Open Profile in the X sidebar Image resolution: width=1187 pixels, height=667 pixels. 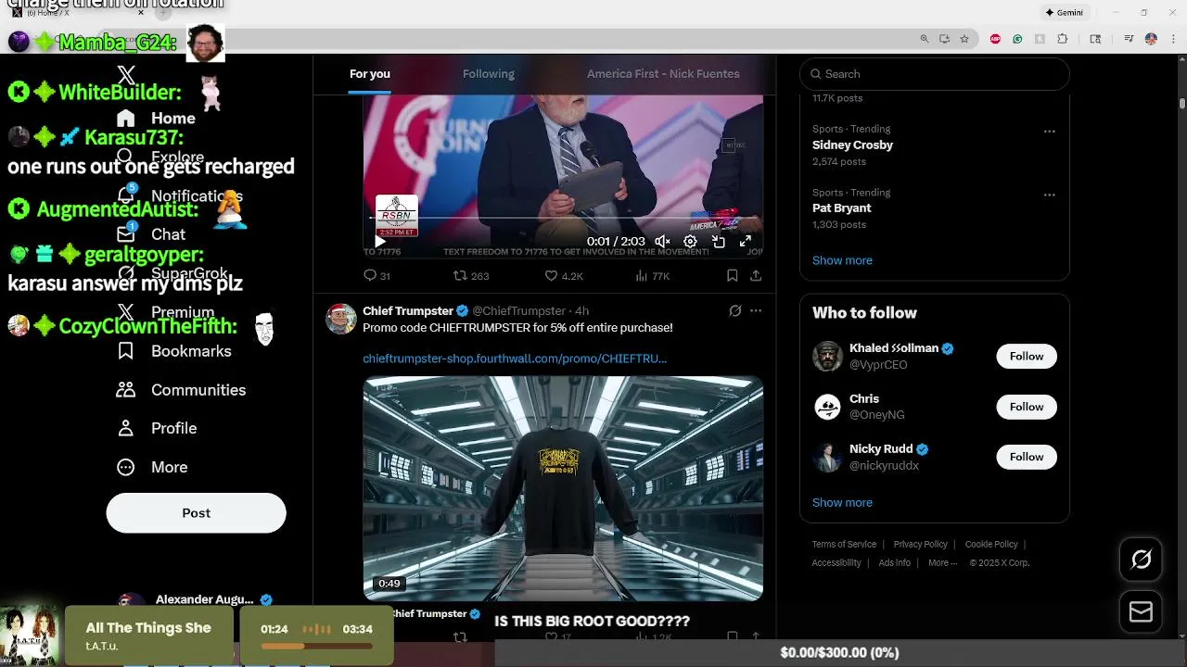[156, 428]
